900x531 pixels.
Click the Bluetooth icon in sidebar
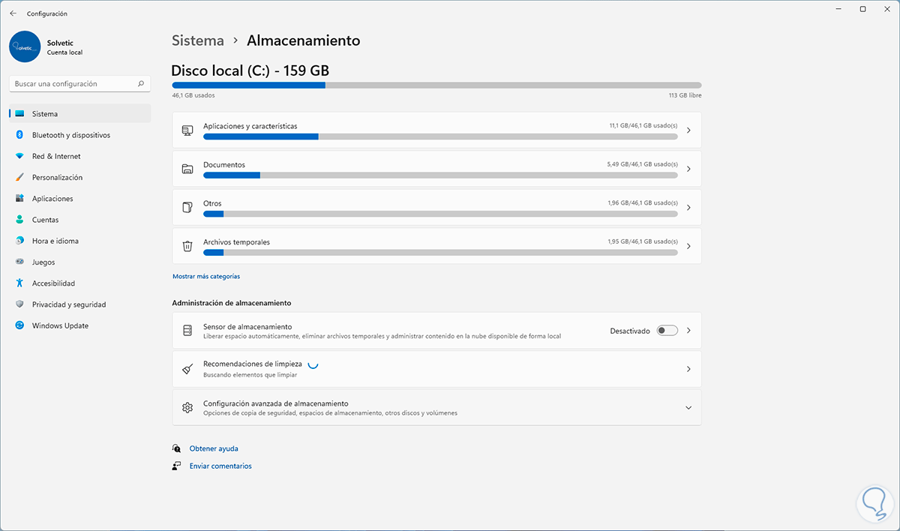pos(19,135)
